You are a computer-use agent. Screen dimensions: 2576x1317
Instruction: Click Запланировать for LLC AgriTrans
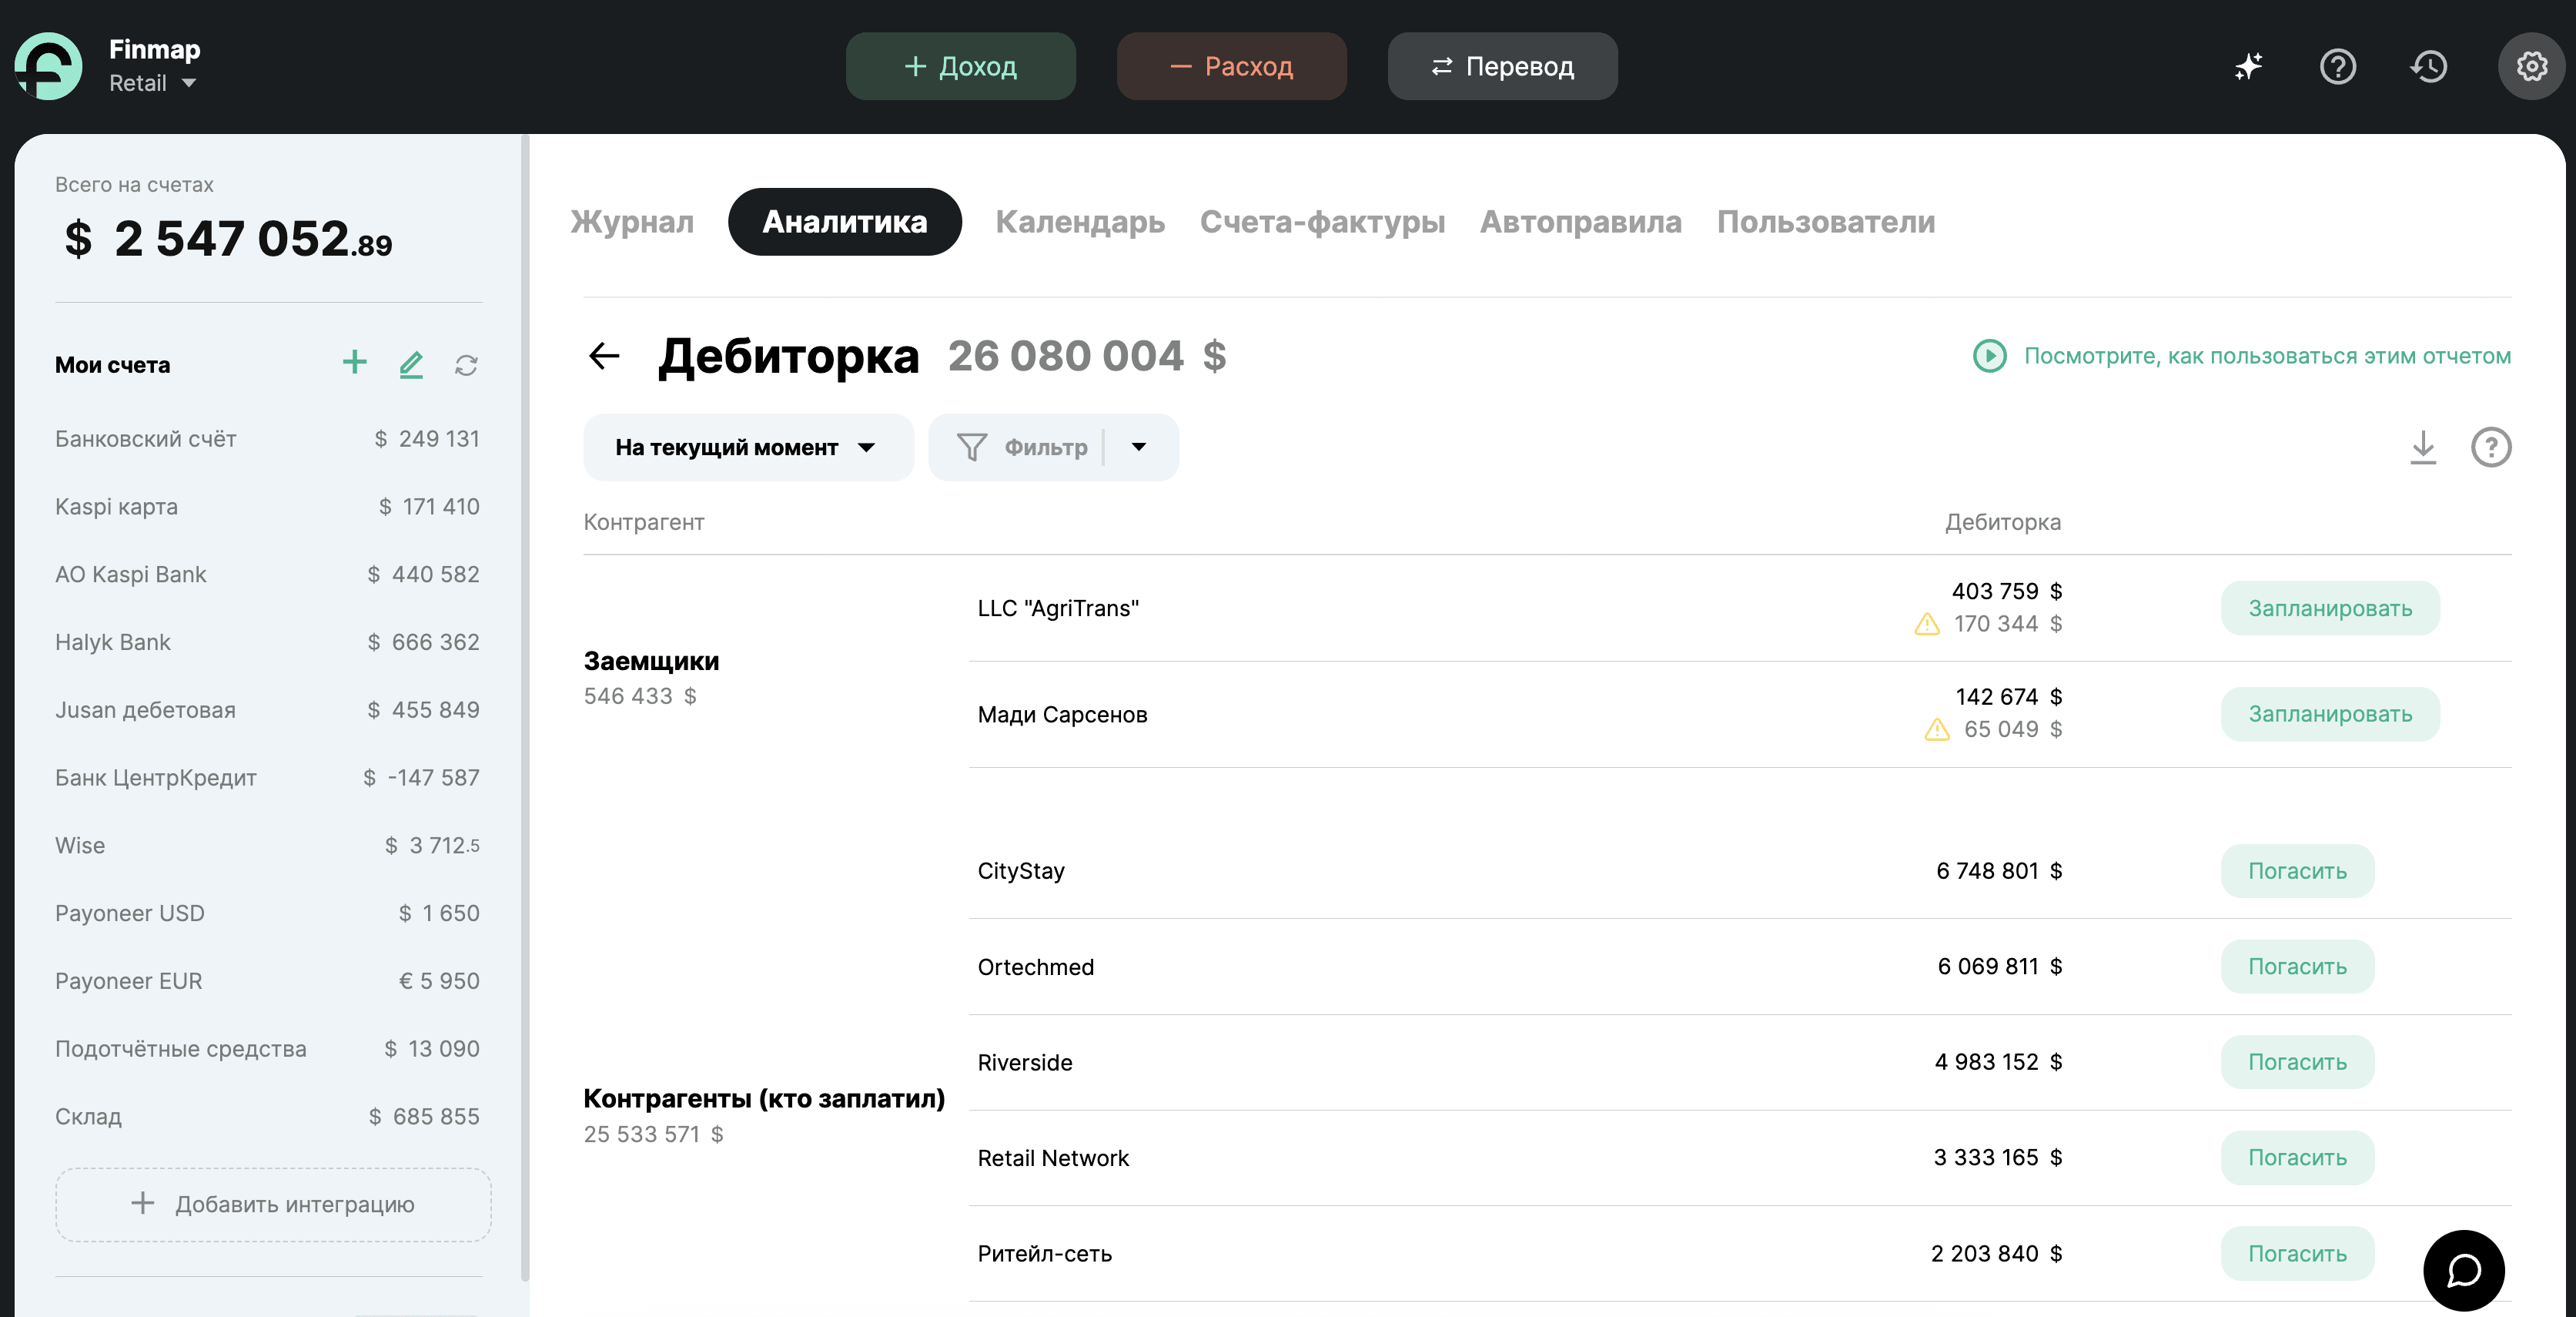pos(2330,608)
